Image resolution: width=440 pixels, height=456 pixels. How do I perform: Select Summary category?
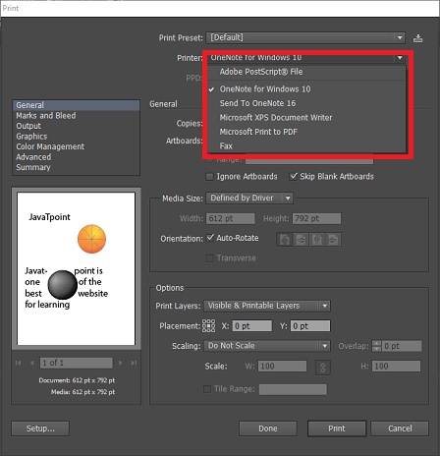76,167
